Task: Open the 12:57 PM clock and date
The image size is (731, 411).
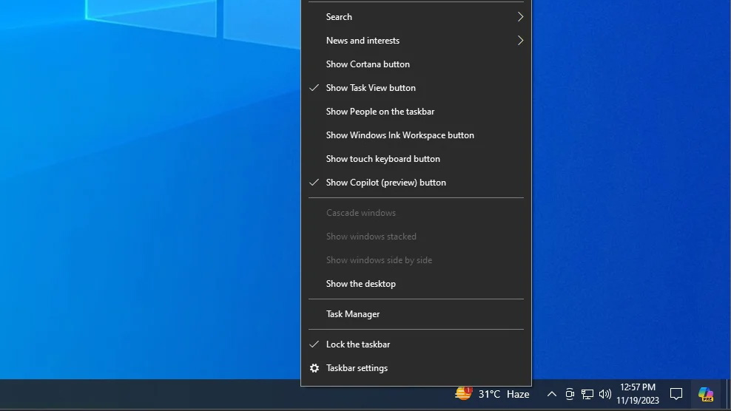Action: tap(637, 394)
